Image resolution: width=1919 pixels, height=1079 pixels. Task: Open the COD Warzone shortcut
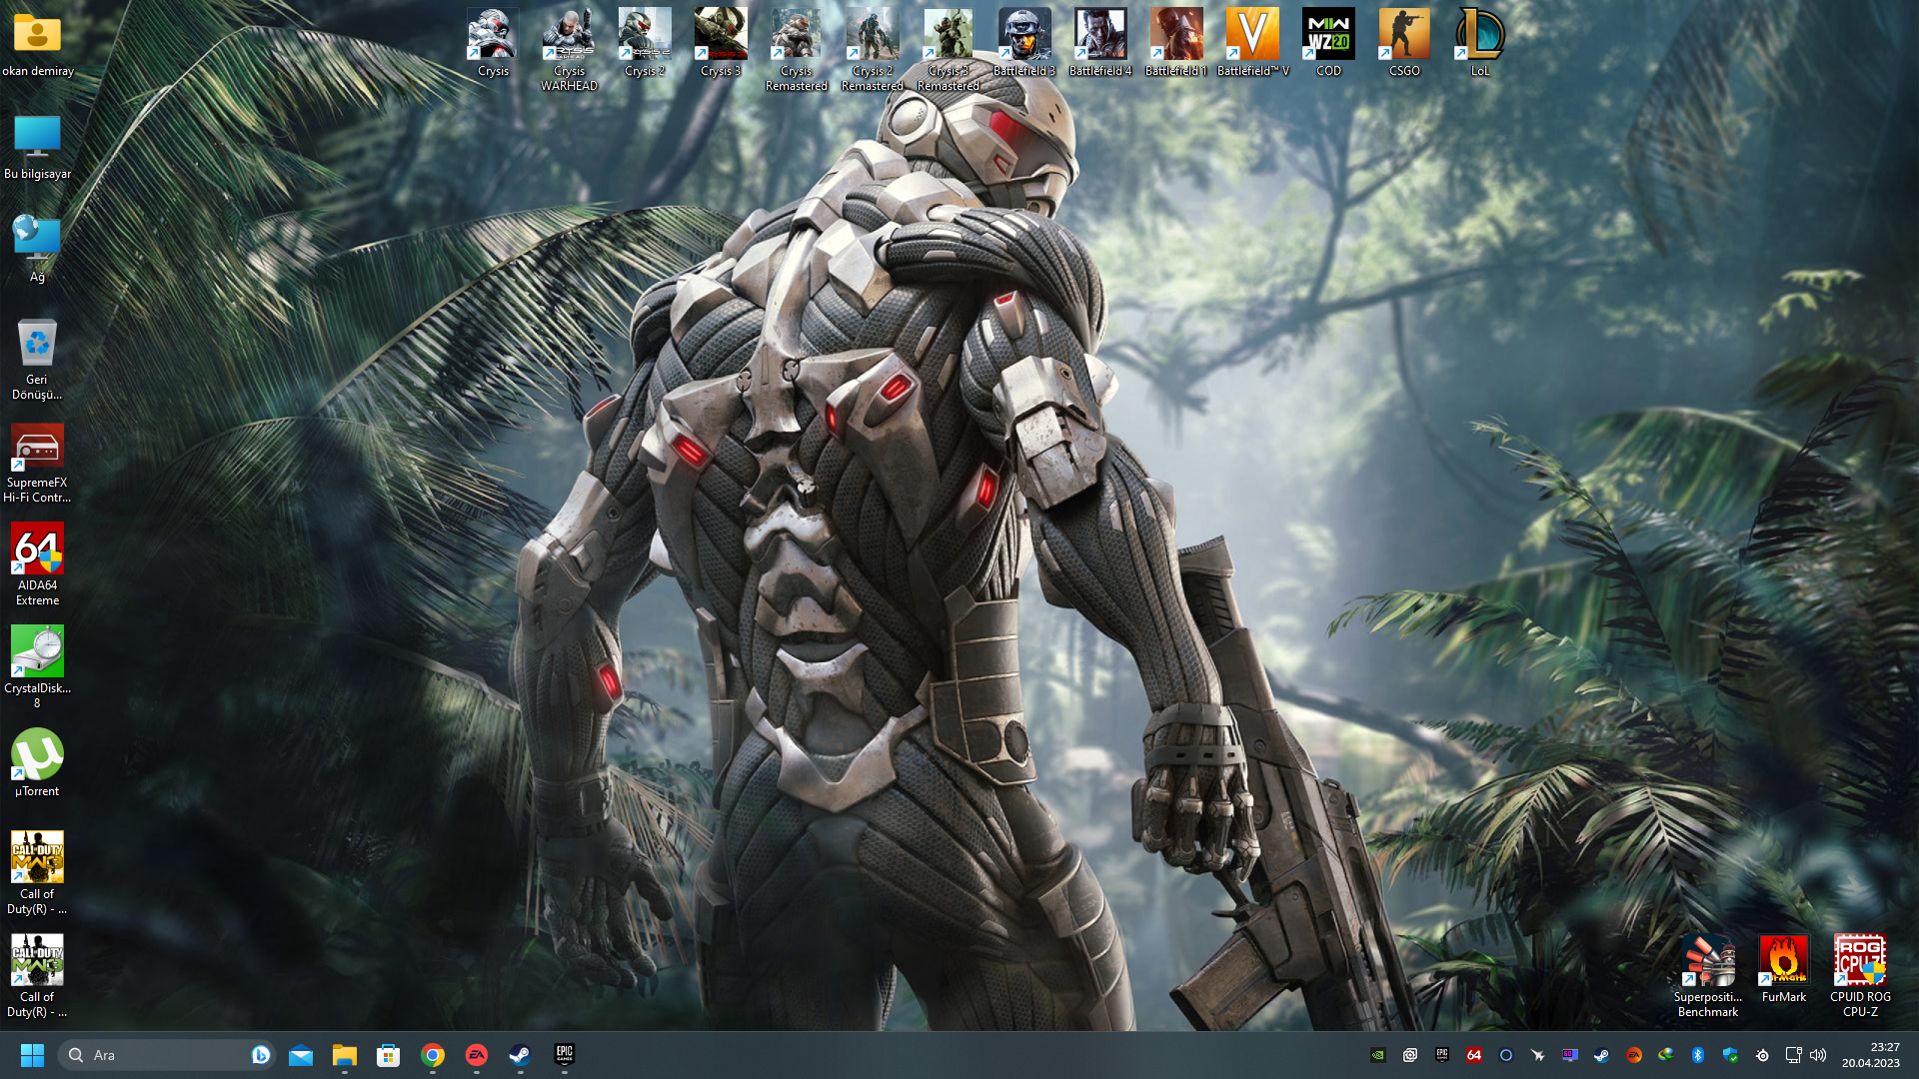pos(1328,36)
